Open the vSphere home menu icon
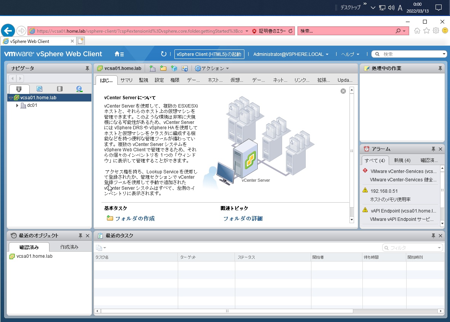This screenshot has width=450, height=322. (119, 54)
